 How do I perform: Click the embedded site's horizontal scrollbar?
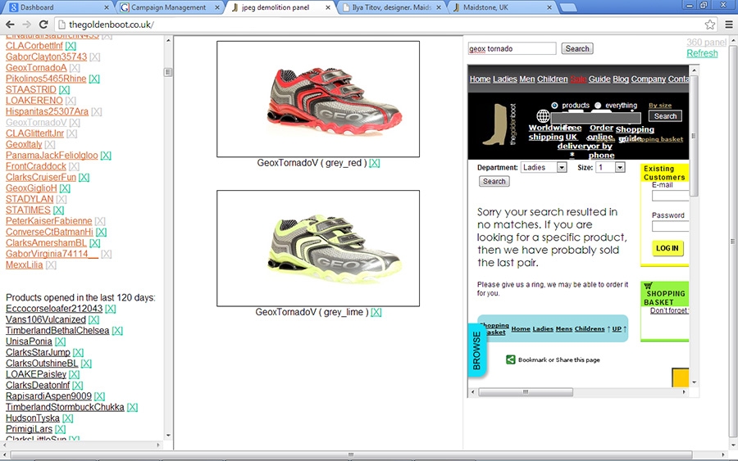pos(526,392)
